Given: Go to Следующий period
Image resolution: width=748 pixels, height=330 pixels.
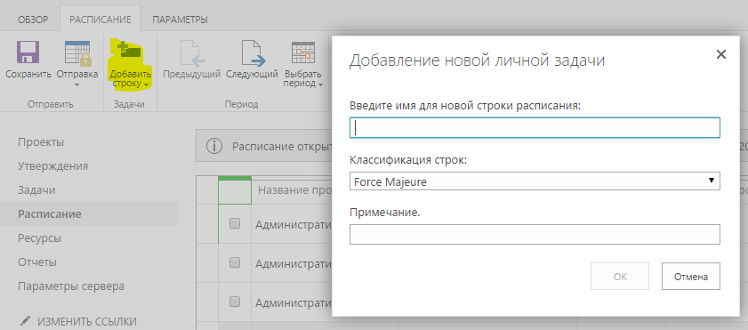Looking at the screenshot, I should click(252, 60).
